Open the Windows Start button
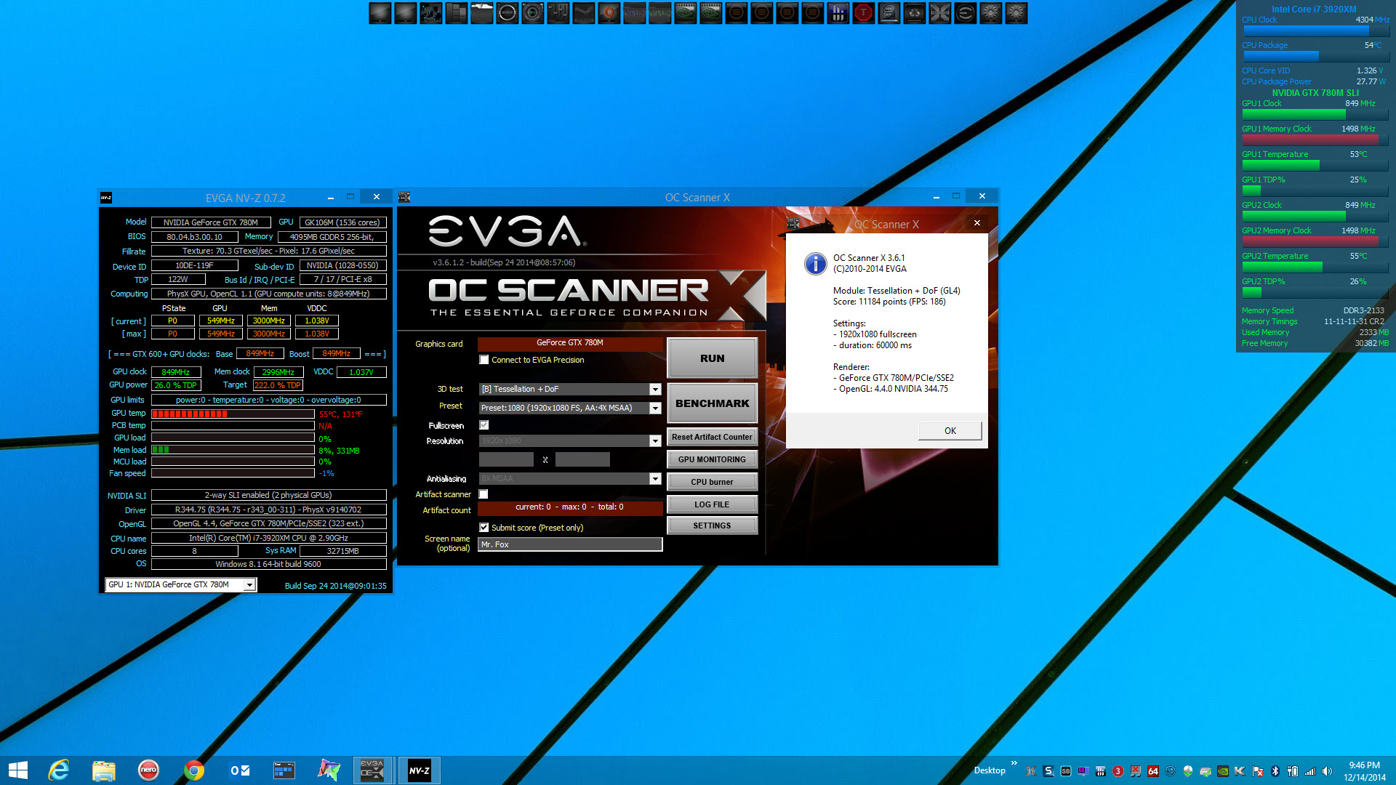Viewport: 1396px width, 785px height. (x=17, y=770)
